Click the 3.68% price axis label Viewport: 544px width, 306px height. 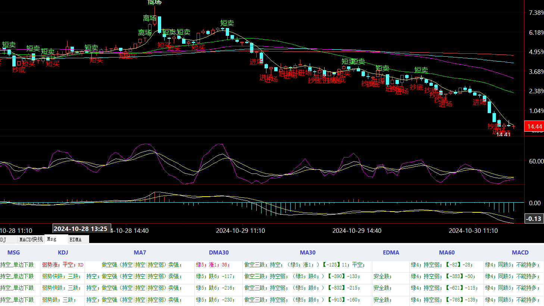(536, 72)
